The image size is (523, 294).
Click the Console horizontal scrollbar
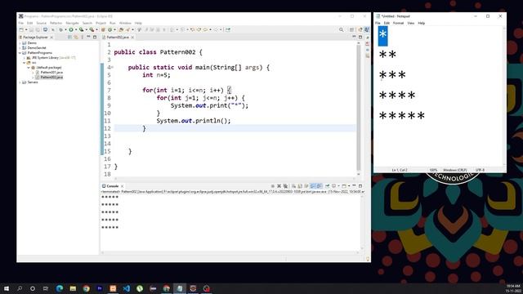230,252
